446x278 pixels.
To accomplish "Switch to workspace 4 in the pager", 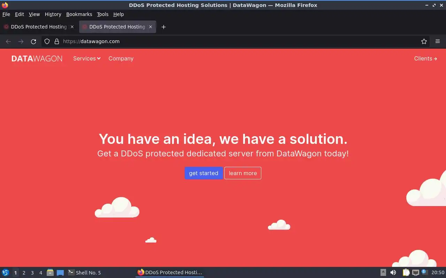I will point(40,273).
